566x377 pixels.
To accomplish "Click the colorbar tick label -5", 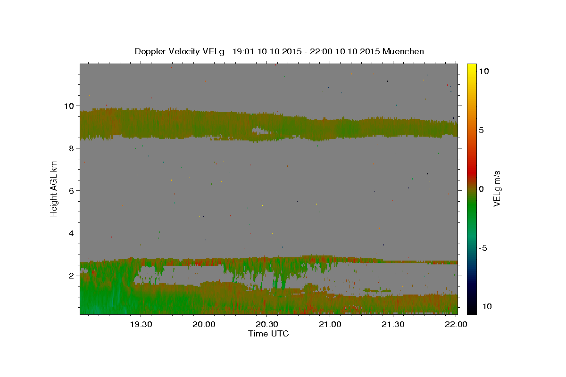I will pos(483,248).
